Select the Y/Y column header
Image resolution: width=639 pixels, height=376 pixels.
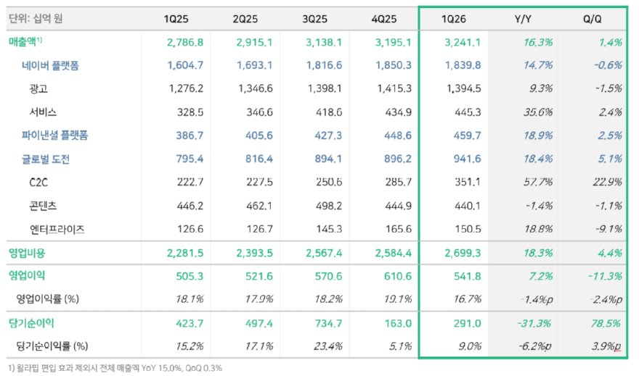[523, 19]
